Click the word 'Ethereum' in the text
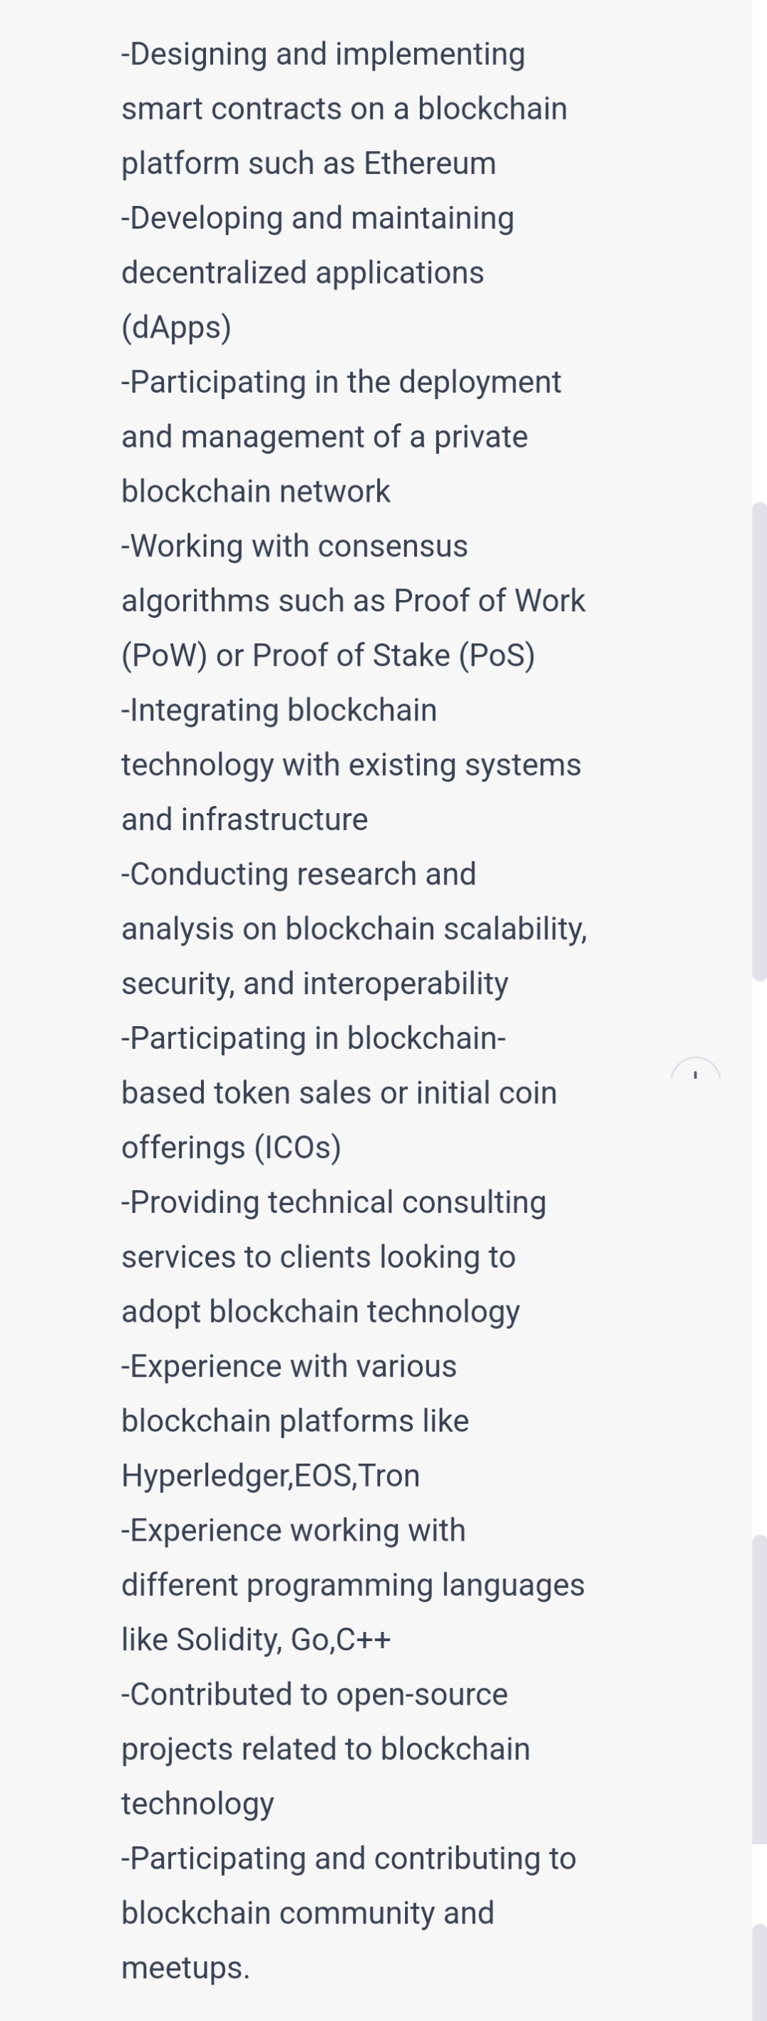This screenshot has width=767, height=2021. pos(429,163)
